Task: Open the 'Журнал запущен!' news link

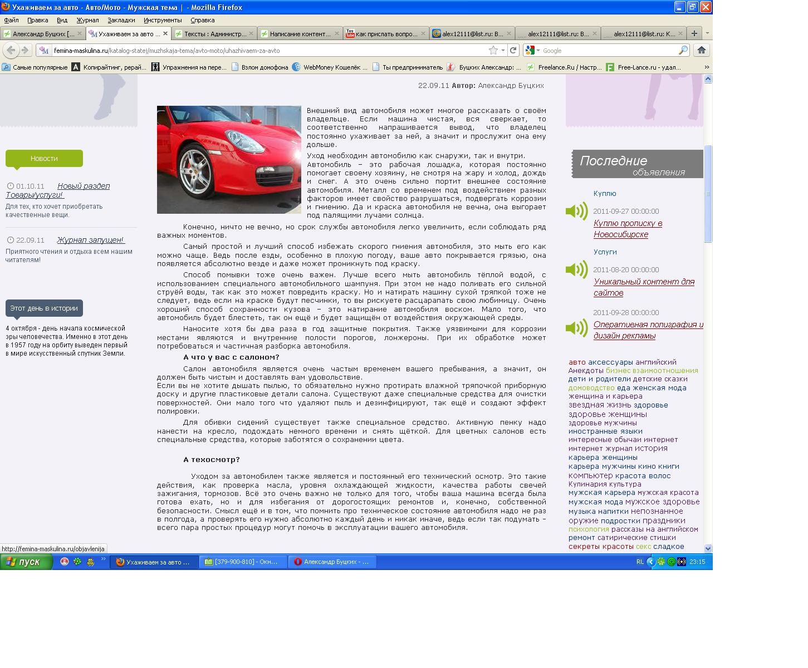Action: [91, 240]
